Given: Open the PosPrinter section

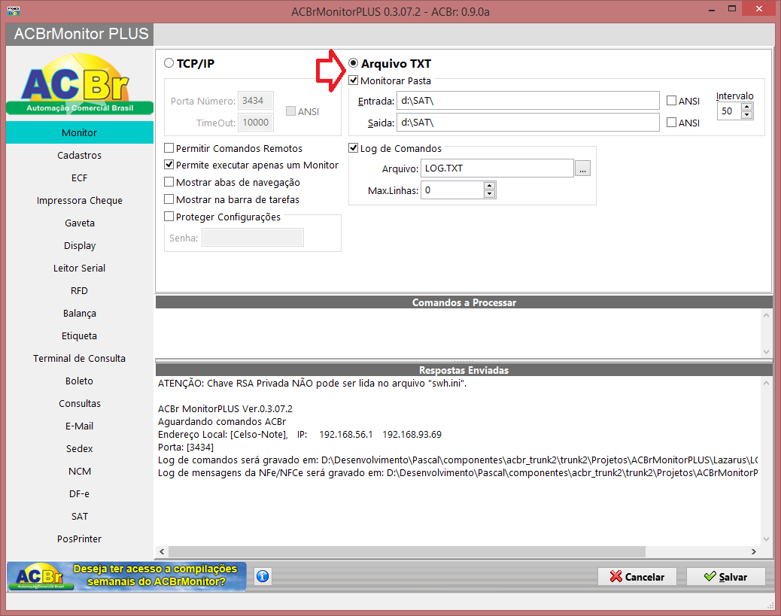Looking at the screenshot, I should [80, 539].
